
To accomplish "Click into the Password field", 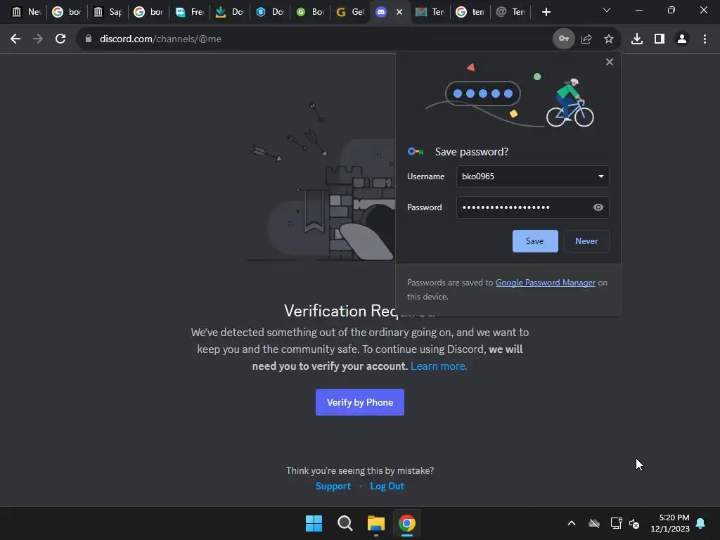I will 533,207.
